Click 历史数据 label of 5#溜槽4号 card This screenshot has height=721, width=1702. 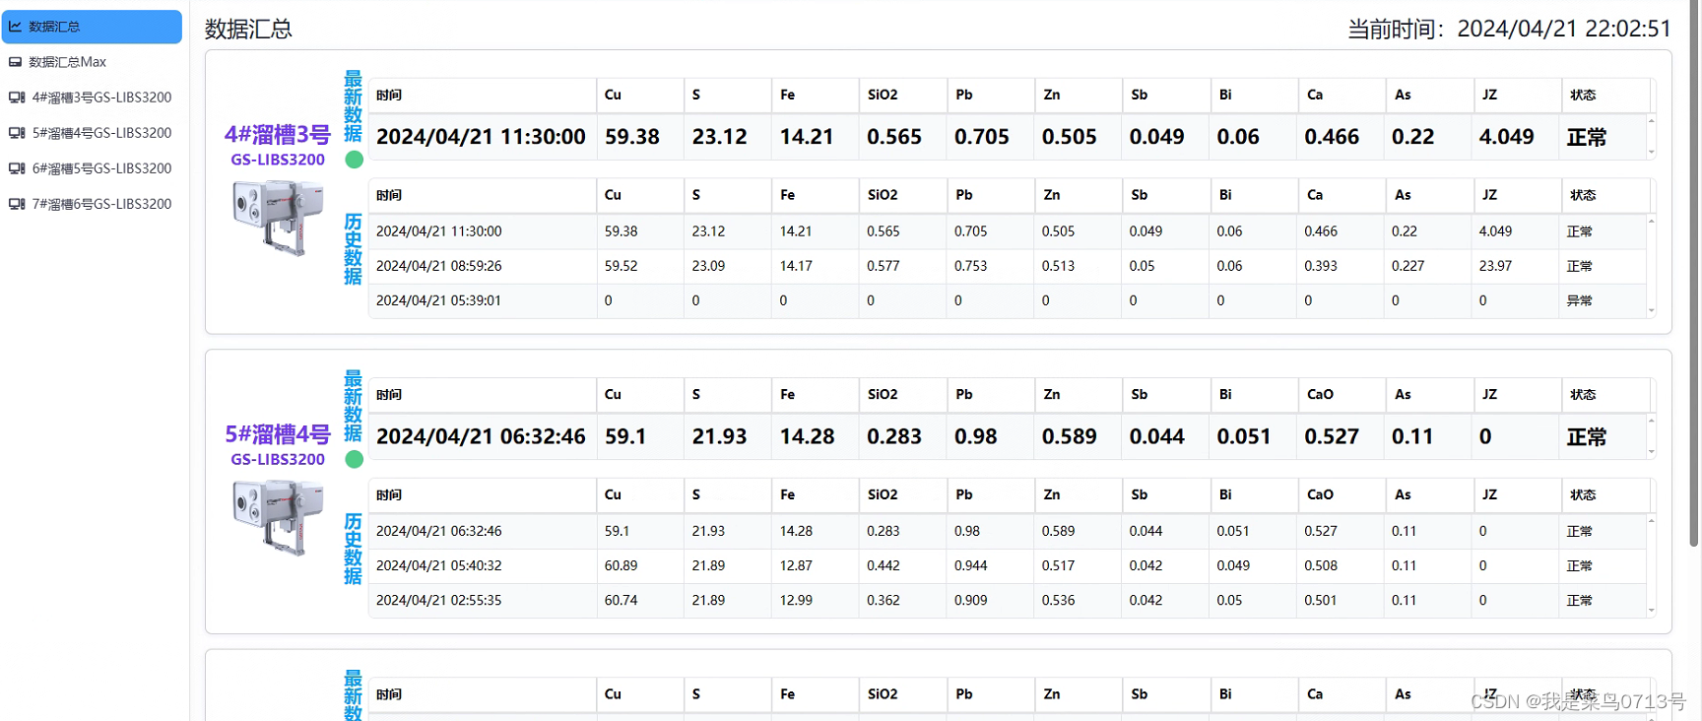click(x=353, y=549)
